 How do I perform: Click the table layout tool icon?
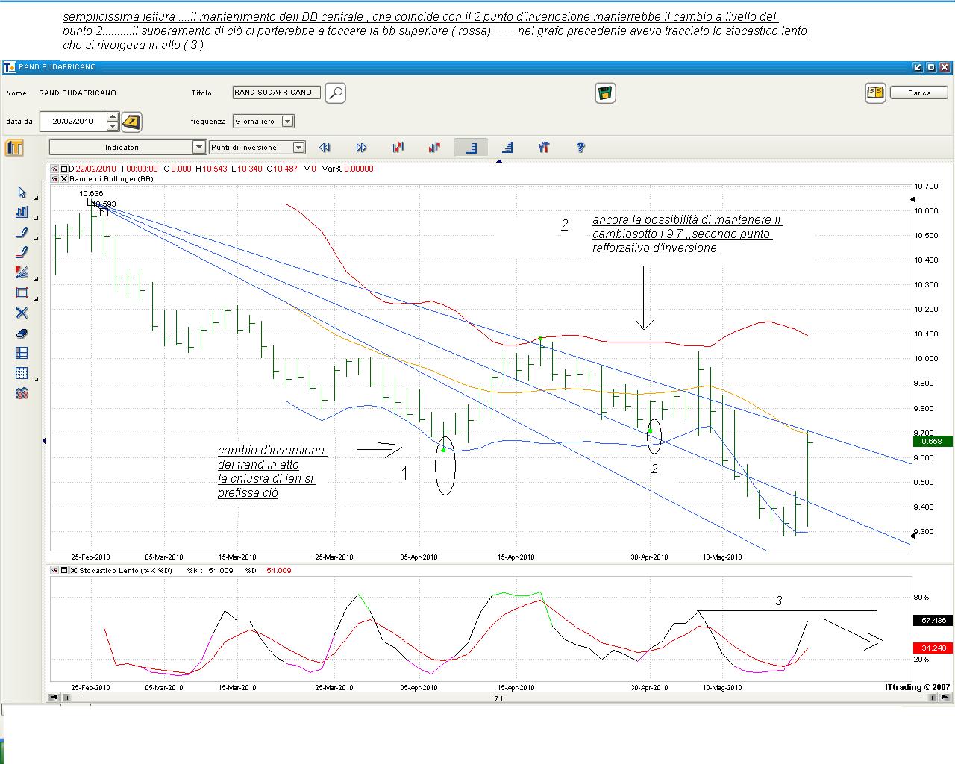(22, 354)
